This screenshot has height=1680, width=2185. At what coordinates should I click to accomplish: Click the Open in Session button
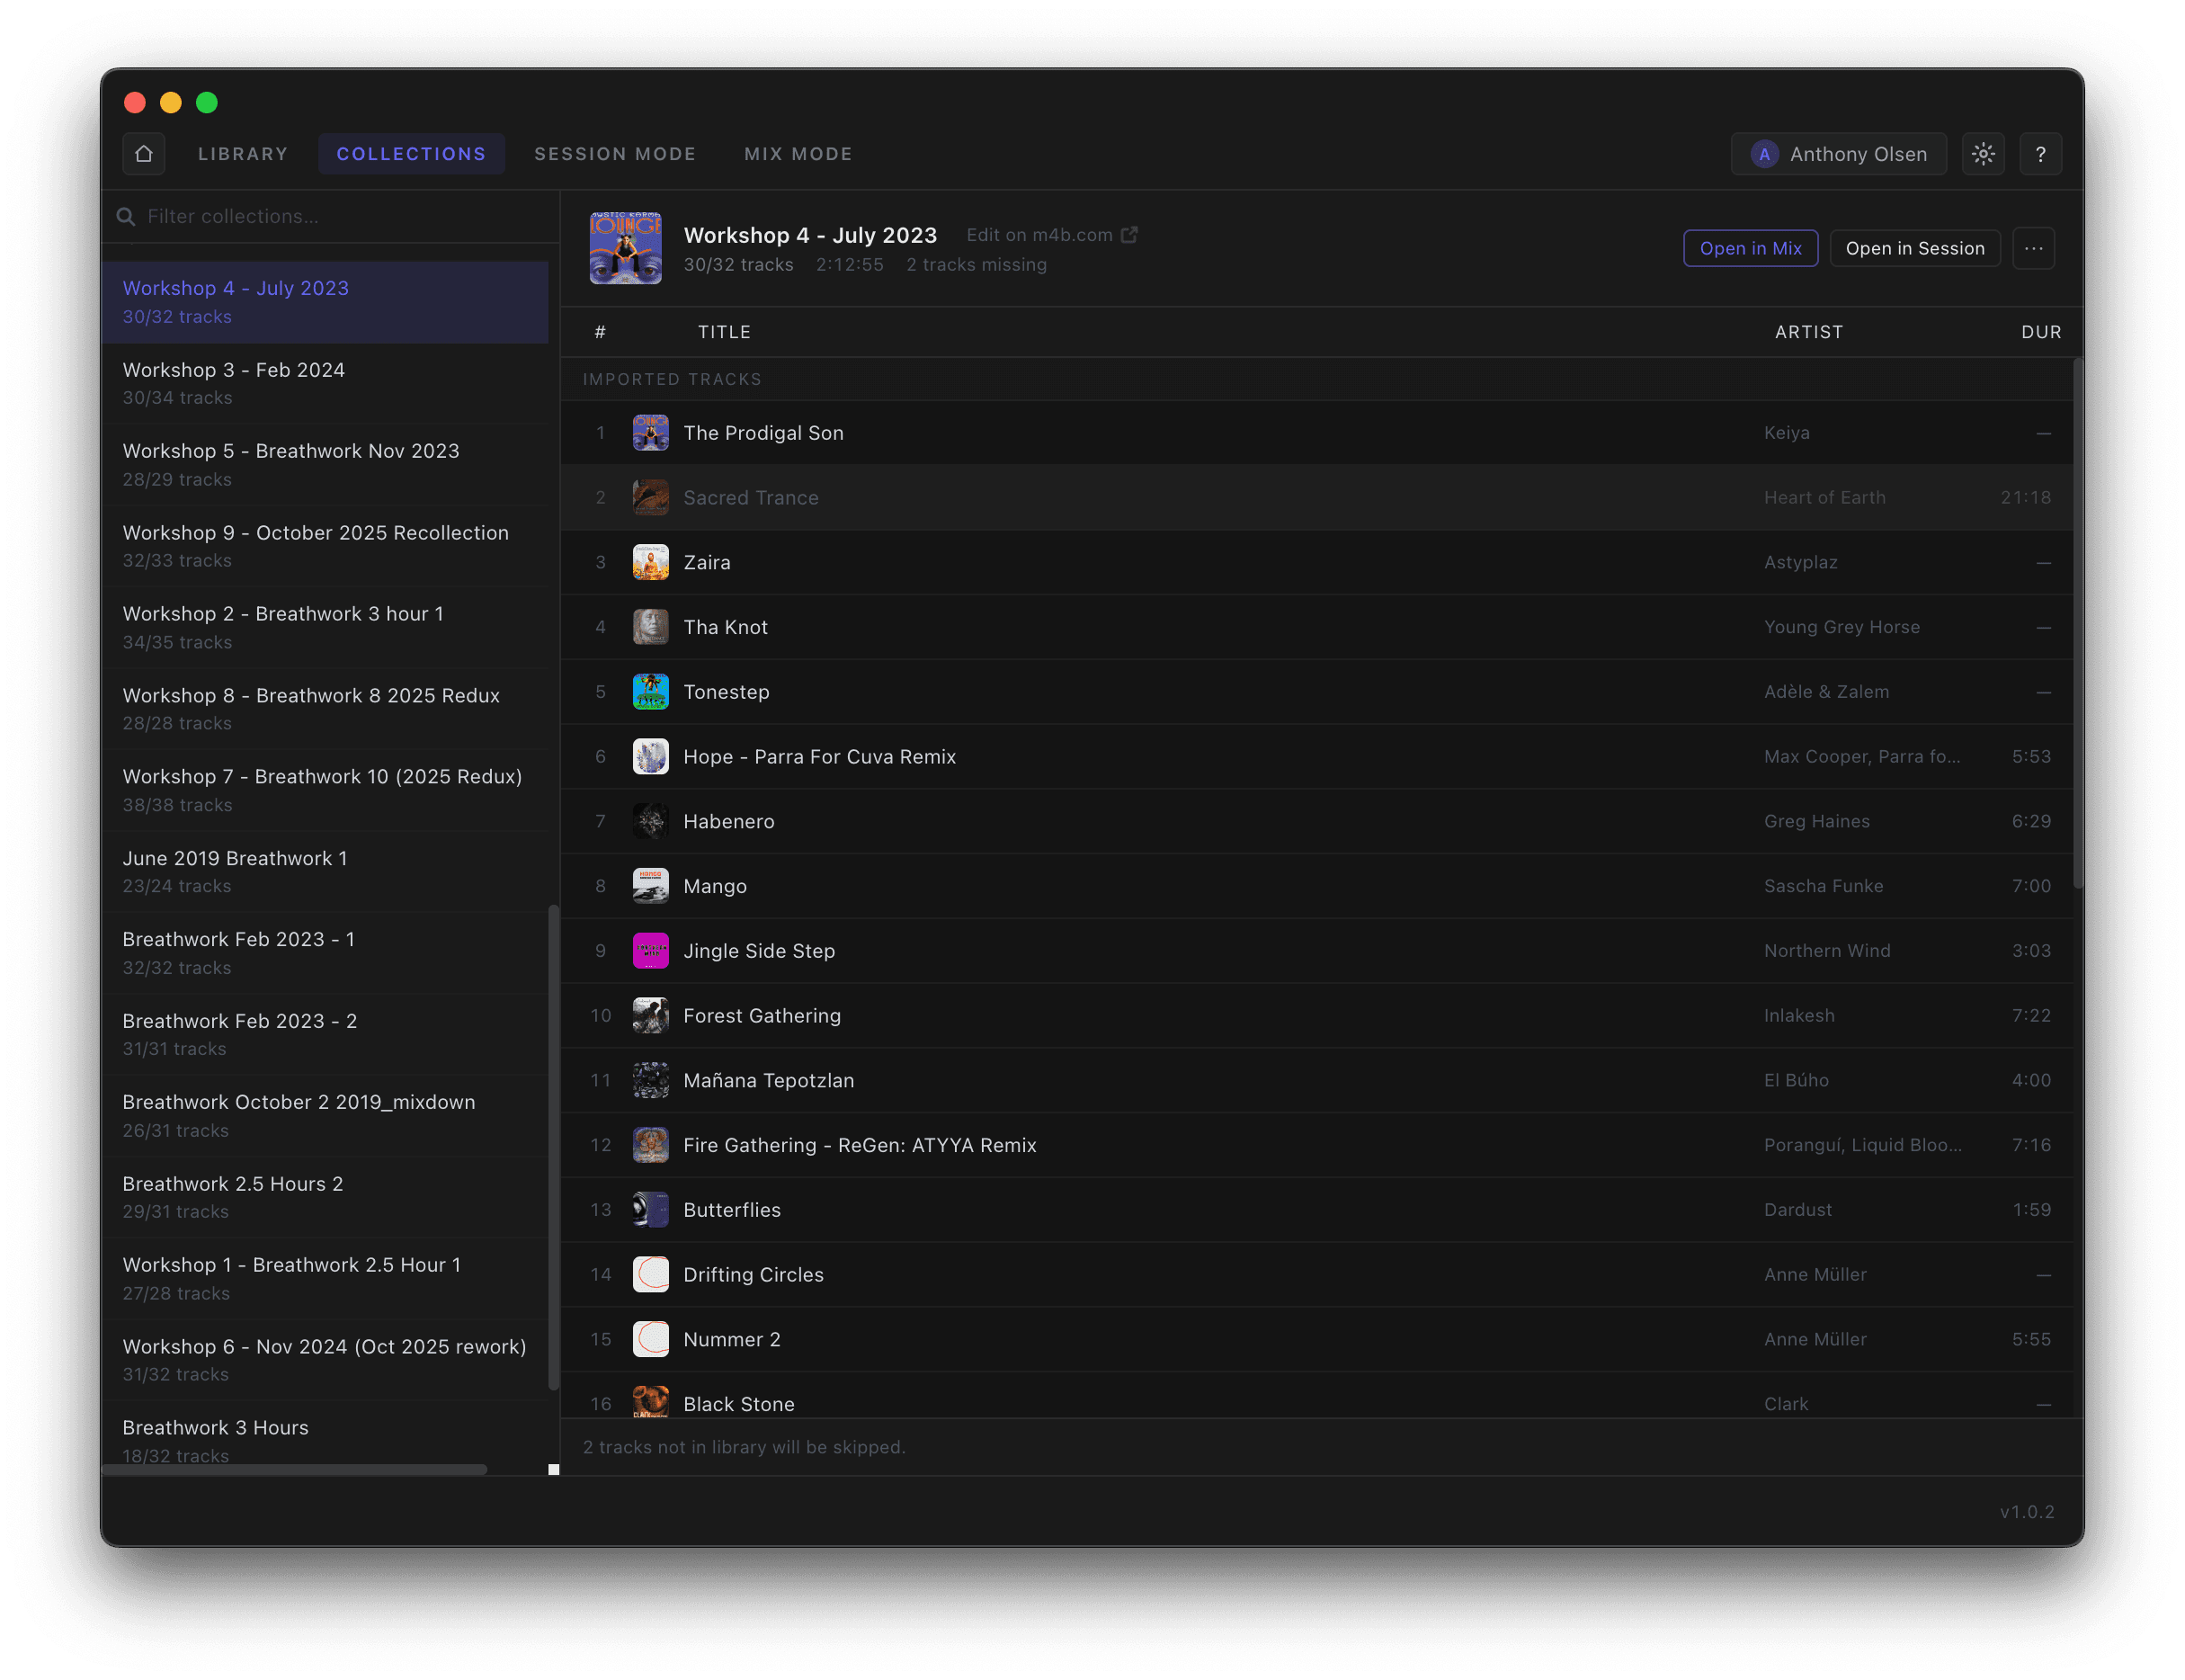pyautogui.click(x=1914, y=248)
